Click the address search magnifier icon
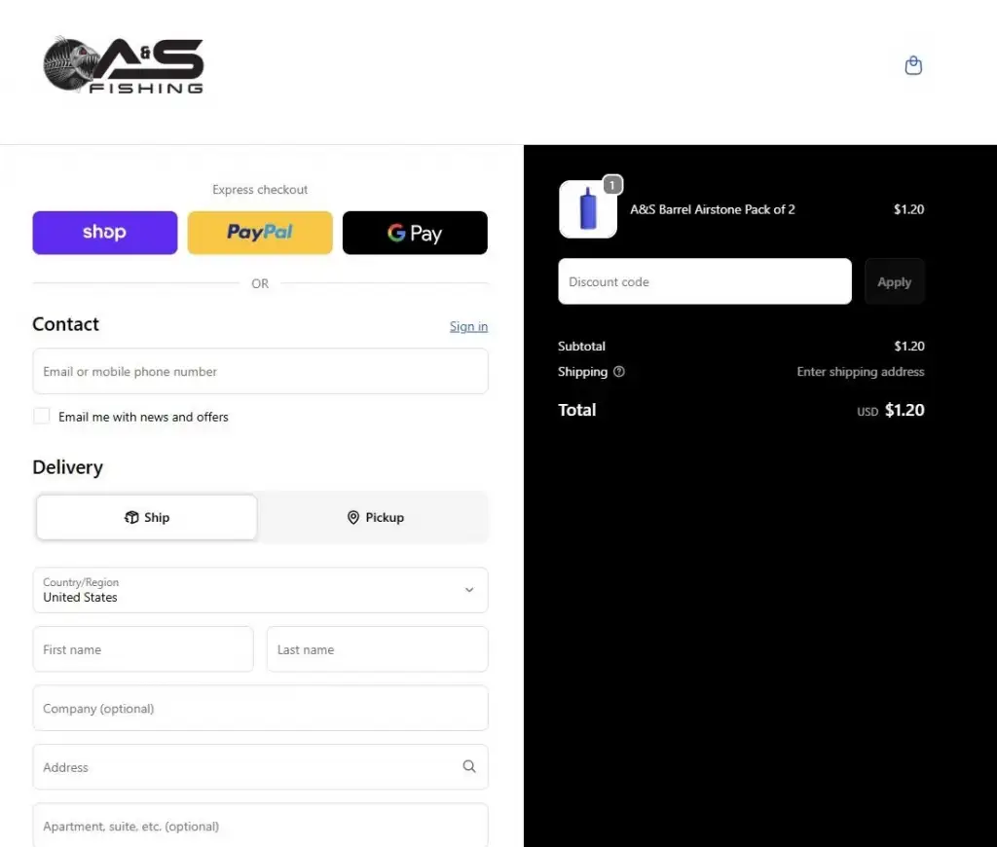 (x=469, y=767)
